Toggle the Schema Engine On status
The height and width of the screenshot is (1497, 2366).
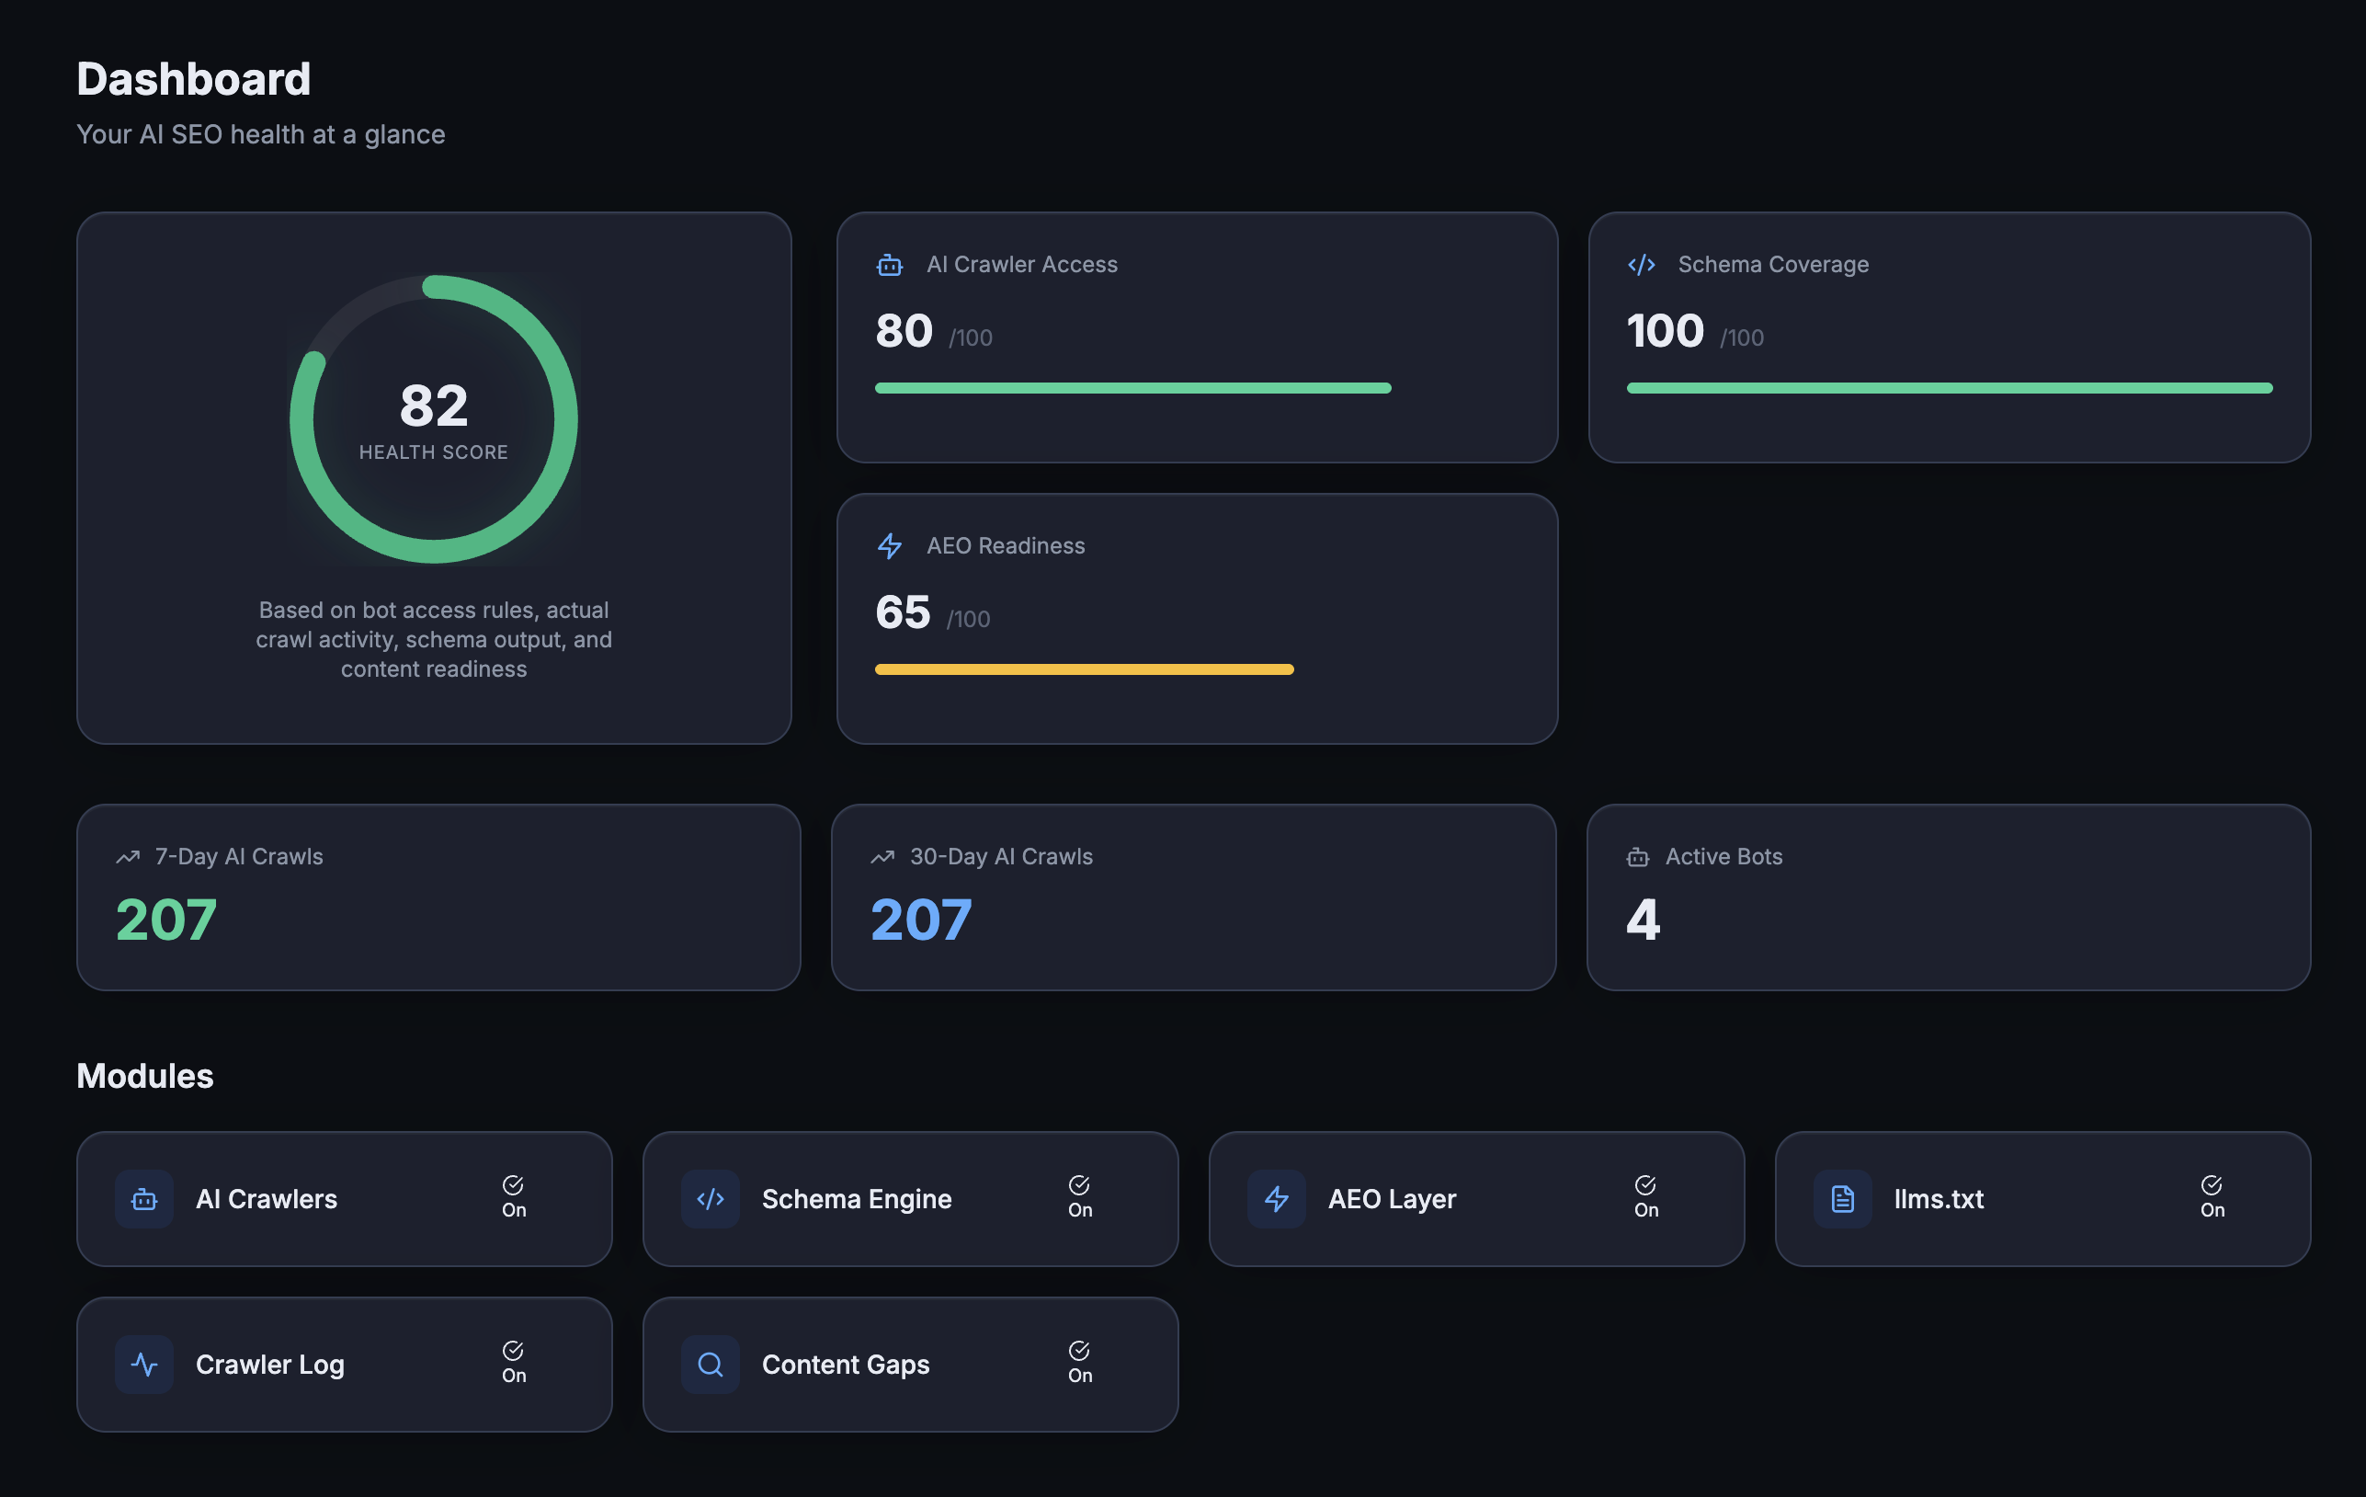point(1080,1198)
